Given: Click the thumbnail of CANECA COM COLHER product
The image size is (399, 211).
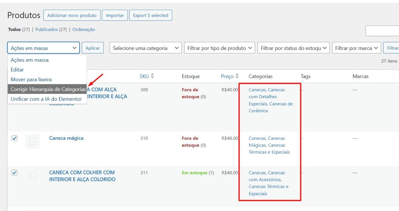Looking at the screenshot, I should pyautogui.click(x=32, y=176).
